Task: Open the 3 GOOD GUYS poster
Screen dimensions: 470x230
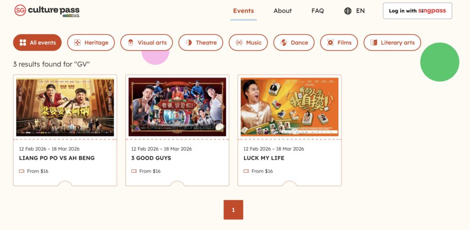Action: [177, 107]
